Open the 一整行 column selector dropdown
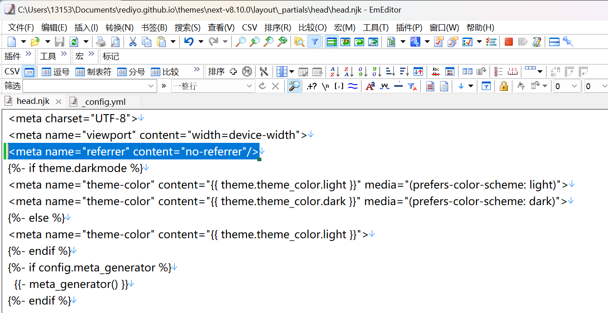608x313 pixels. (x=250, y=86)
